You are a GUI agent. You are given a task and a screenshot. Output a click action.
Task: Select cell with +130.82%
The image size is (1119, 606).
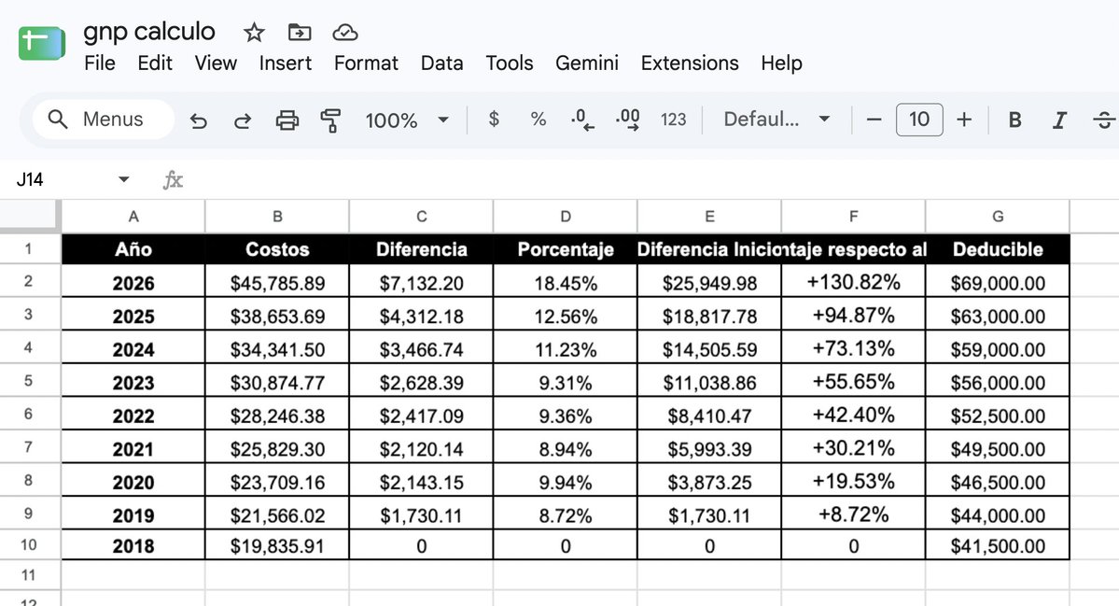point(854,282)
